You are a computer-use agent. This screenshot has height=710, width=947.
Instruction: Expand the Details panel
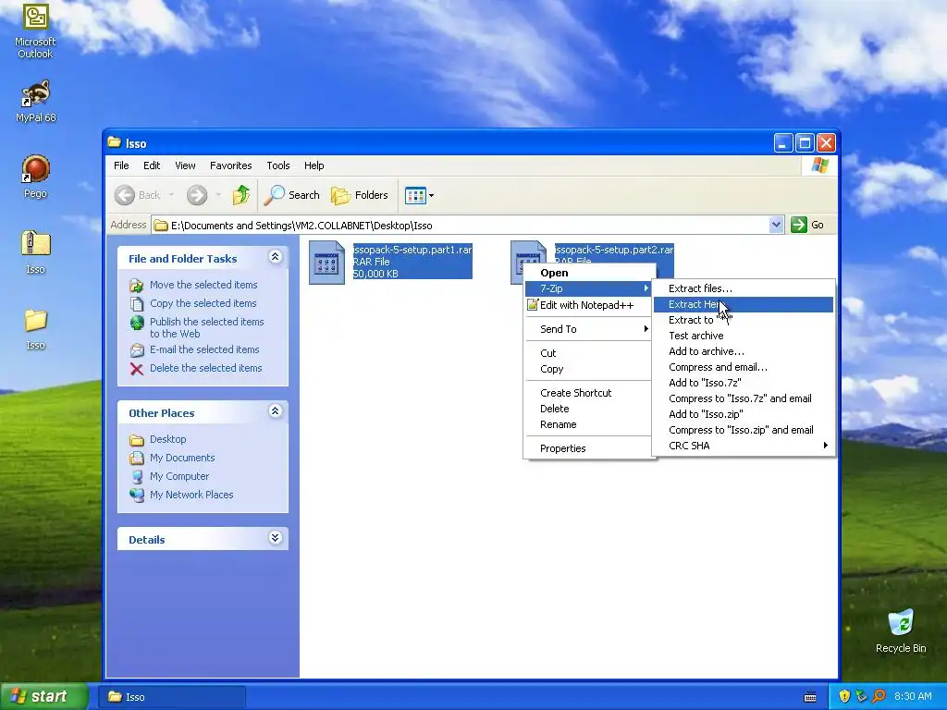point(275,538)
